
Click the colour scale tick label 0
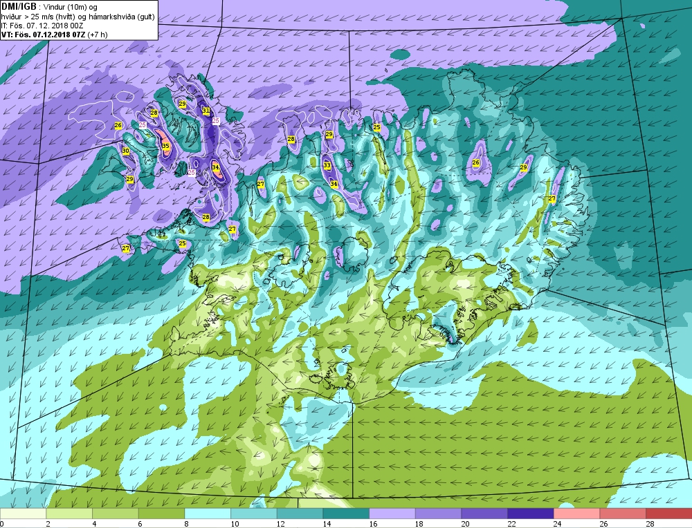tap(2, 524)
